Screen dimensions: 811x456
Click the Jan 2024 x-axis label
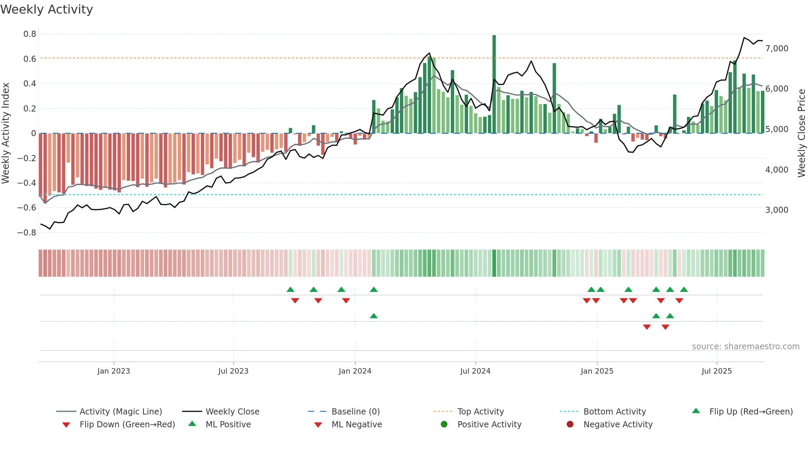355,371
